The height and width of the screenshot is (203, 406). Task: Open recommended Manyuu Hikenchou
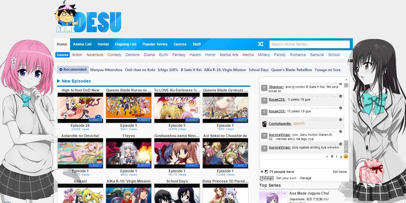(106, 70)
